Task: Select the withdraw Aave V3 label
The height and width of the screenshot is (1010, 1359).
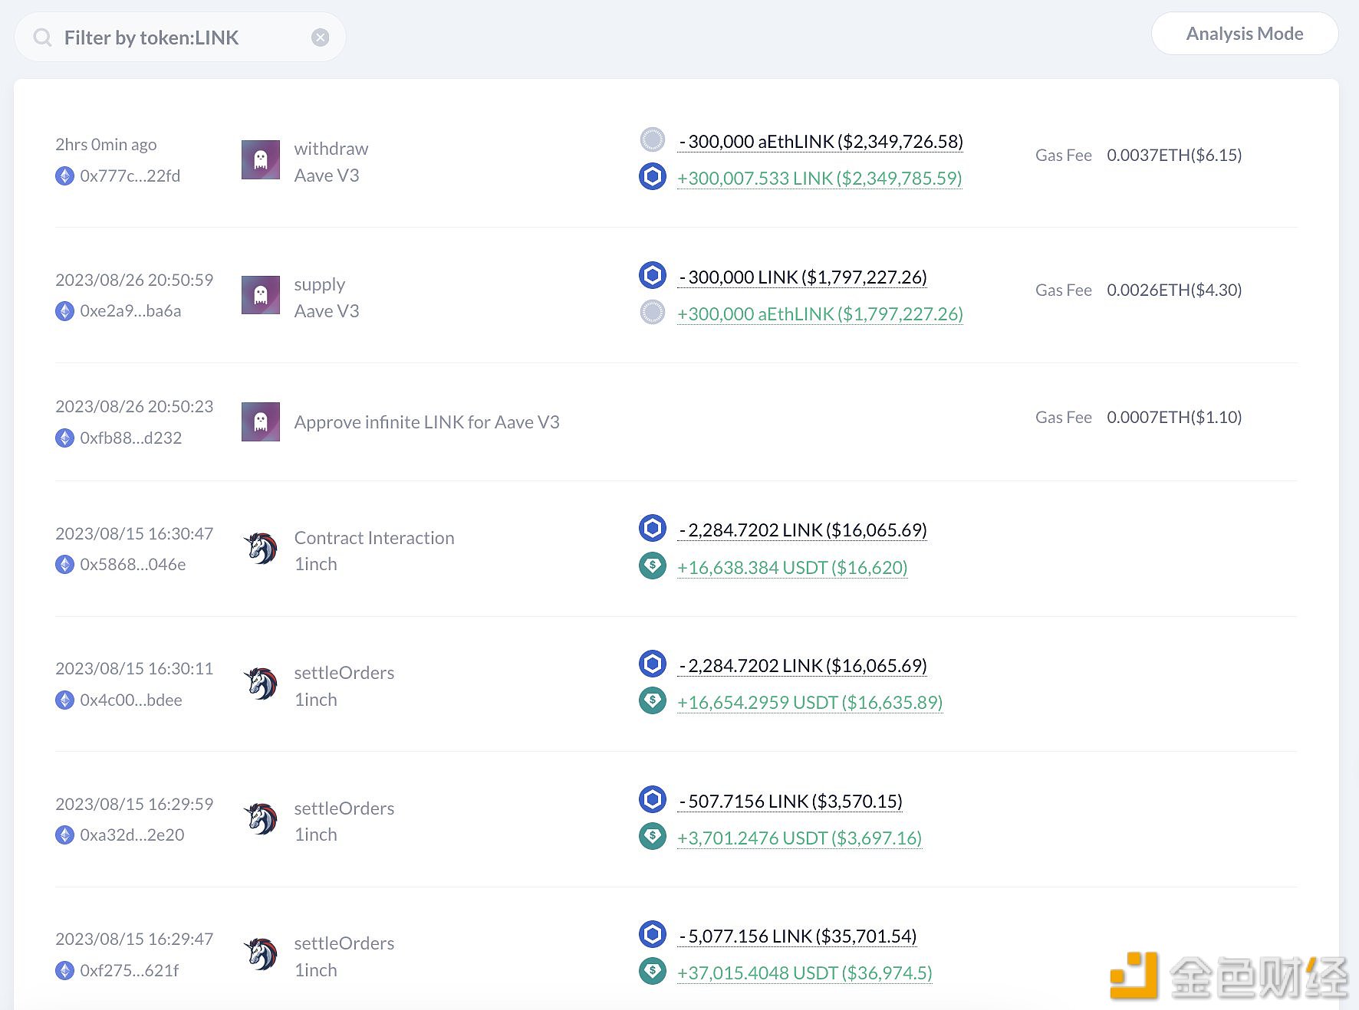Action: click(x=331, y=162)
